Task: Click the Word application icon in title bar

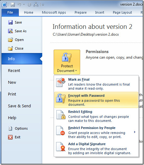Action: pos(4,5)
